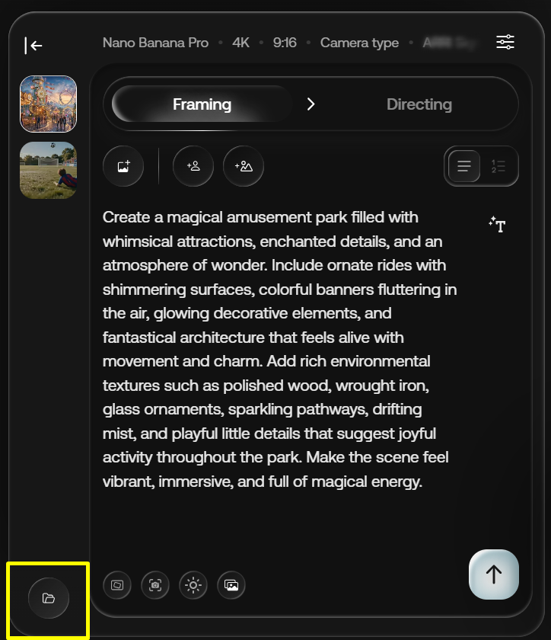Select the Framing tab
Viewport: 551px width, 640px height.
(202, 104)
